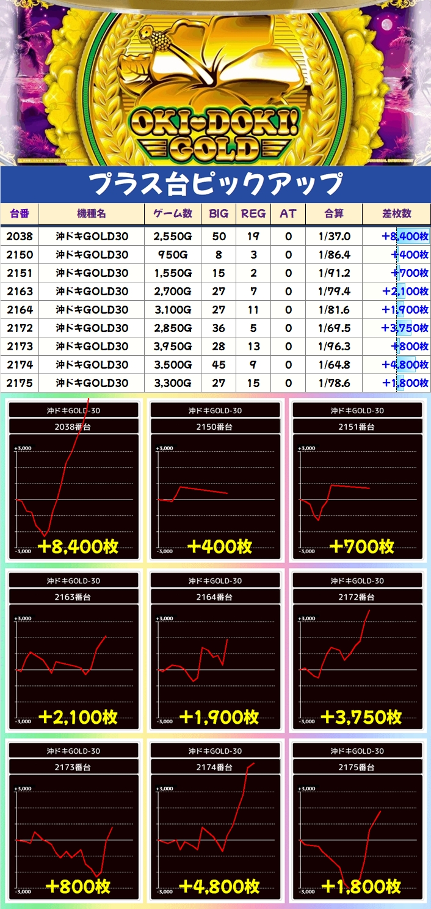Open the slump graph for machine 2150
Viewport: 431px width, 909px height.
(x=215, y=480)
